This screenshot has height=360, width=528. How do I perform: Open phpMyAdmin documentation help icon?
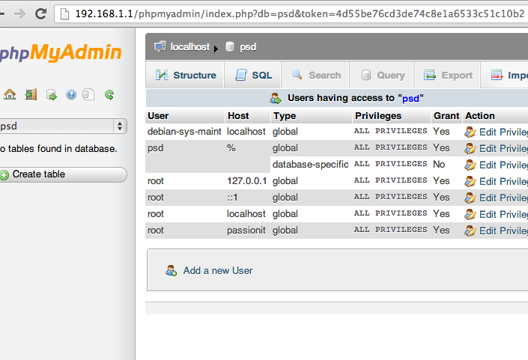(71, 94)
